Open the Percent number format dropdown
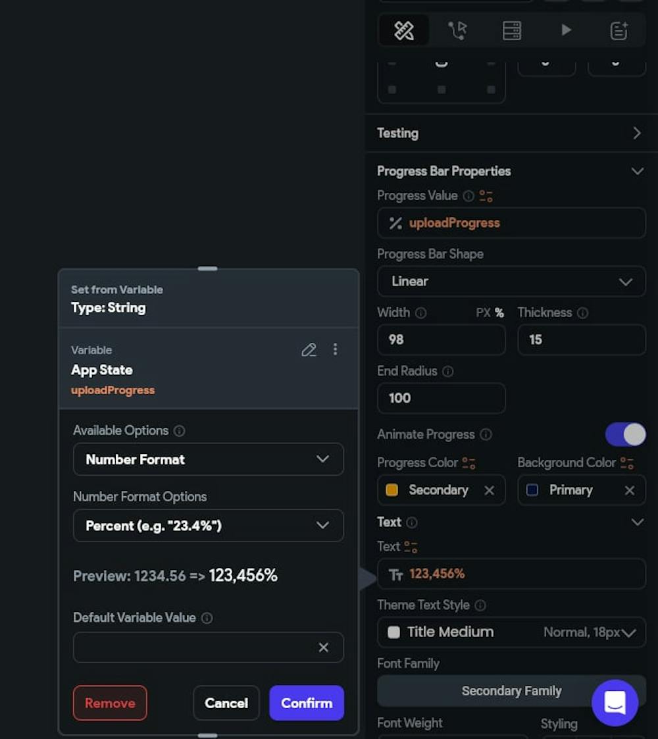Image resolution: width=658 pixels, height=739 pixels. tap(209, 526)
